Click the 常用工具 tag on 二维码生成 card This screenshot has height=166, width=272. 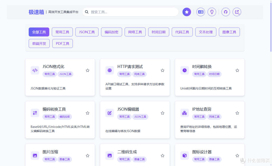124,159
